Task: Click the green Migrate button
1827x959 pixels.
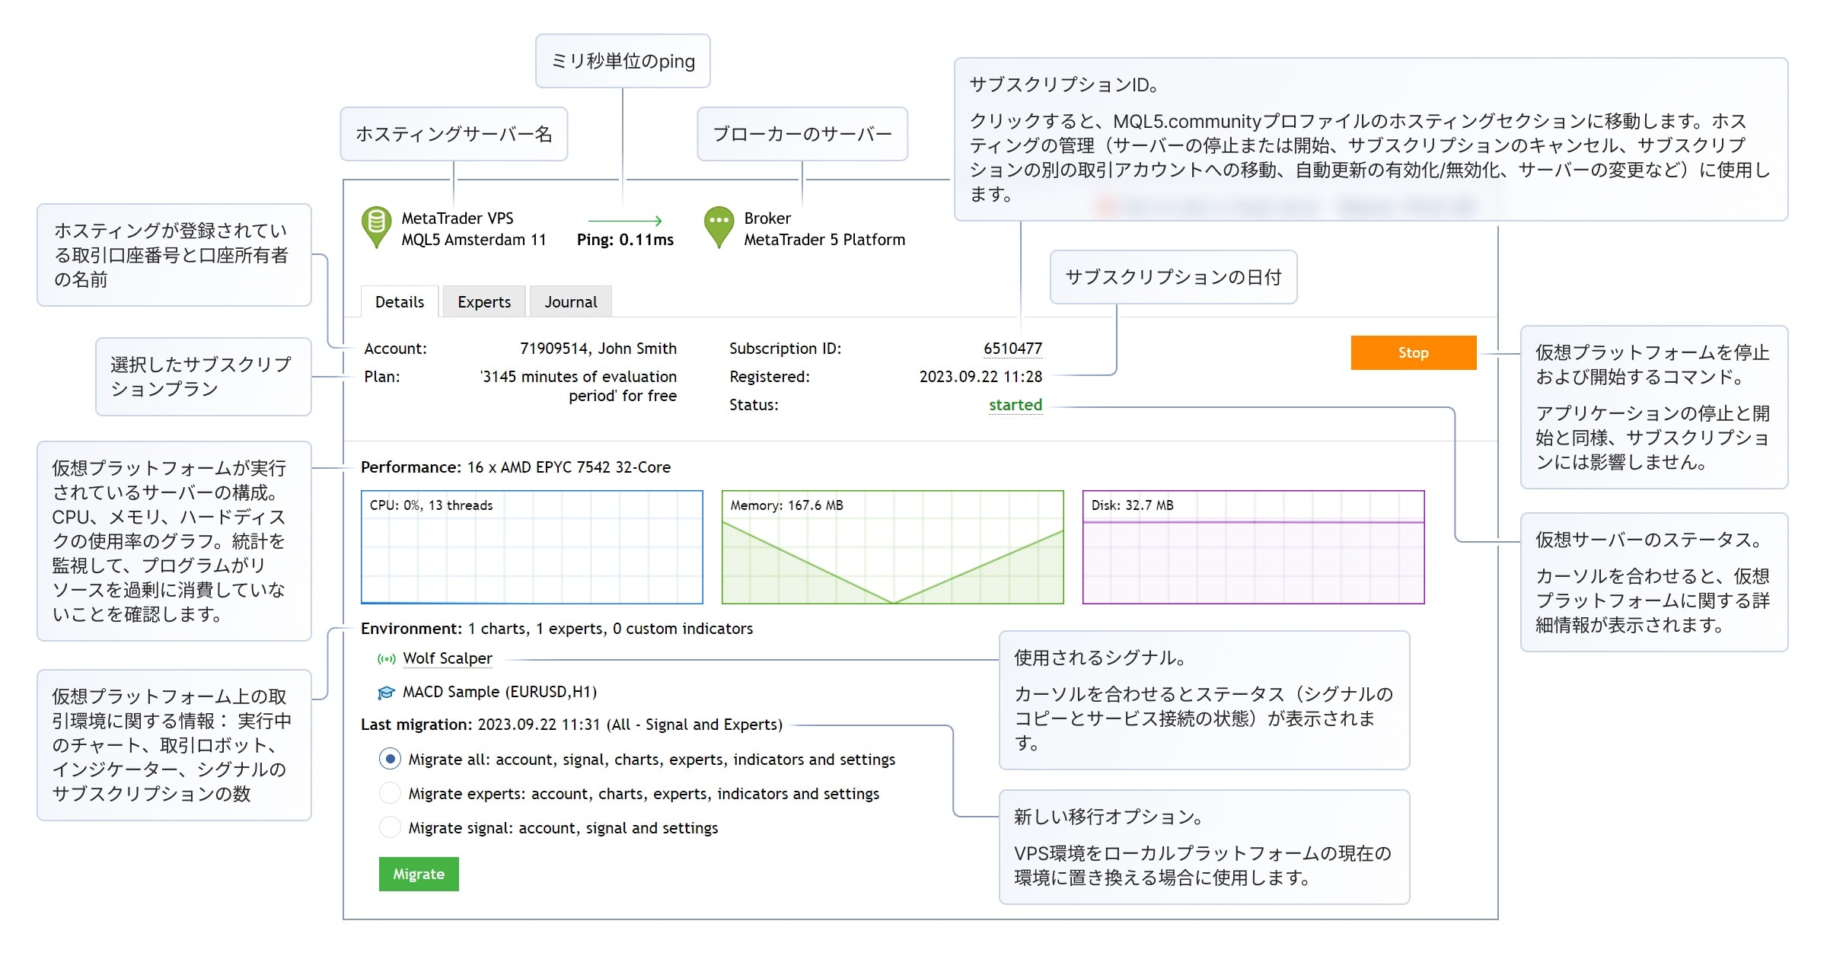Action: 419,874
